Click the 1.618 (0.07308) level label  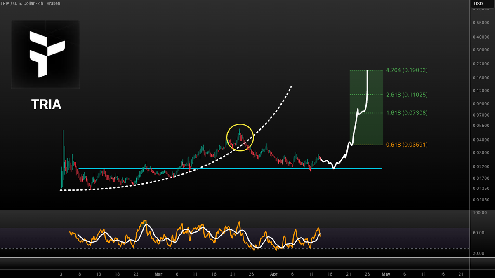point(406,112)
